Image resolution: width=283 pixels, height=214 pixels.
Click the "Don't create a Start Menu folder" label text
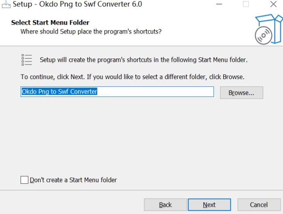pos(73,180)
